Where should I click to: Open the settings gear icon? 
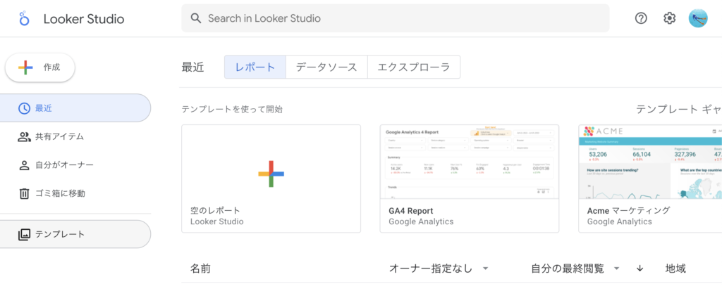(669, 19)
